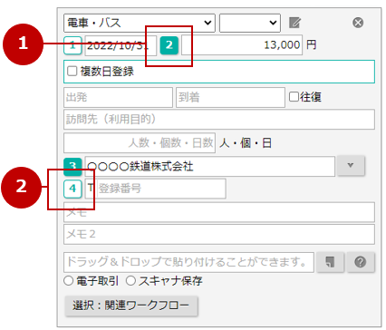The image size is (386, 330).
Task: Select the スキャナ保存 radio button
Action: pos(130,281)
